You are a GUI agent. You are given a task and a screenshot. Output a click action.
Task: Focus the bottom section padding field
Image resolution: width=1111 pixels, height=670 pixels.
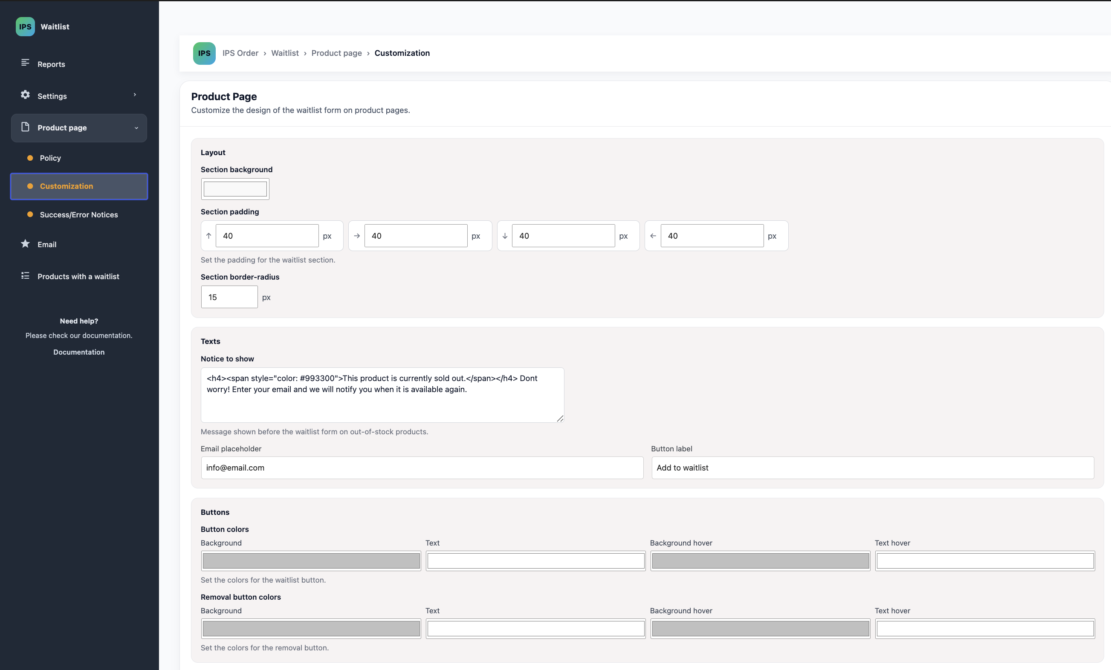pos(563,236)
